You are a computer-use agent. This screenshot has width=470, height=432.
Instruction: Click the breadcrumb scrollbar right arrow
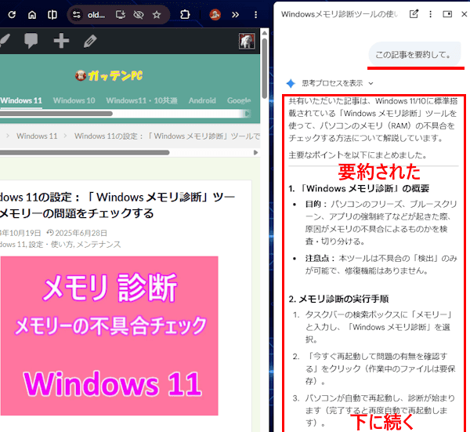(x=255, y=152)
